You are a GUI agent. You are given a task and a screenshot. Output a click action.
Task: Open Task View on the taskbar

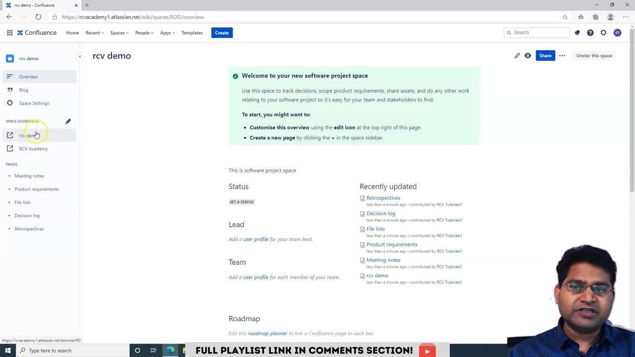pyautogui.click(x=153, y=351)
